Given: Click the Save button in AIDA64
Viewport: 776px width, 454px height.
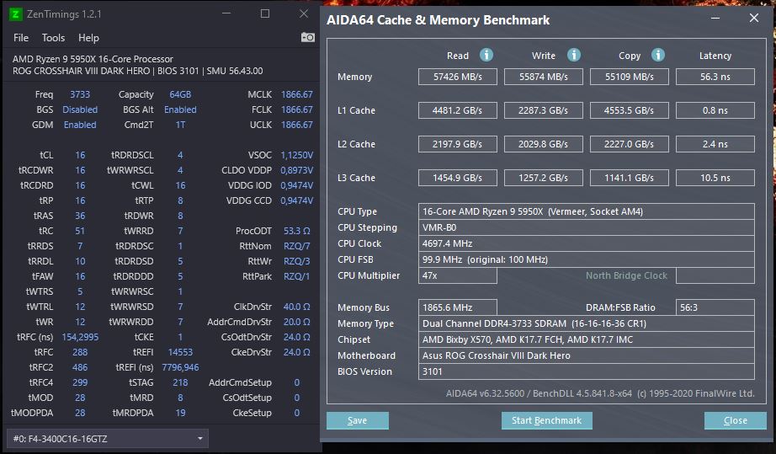Looking at the screenshot, I should 357,420.
